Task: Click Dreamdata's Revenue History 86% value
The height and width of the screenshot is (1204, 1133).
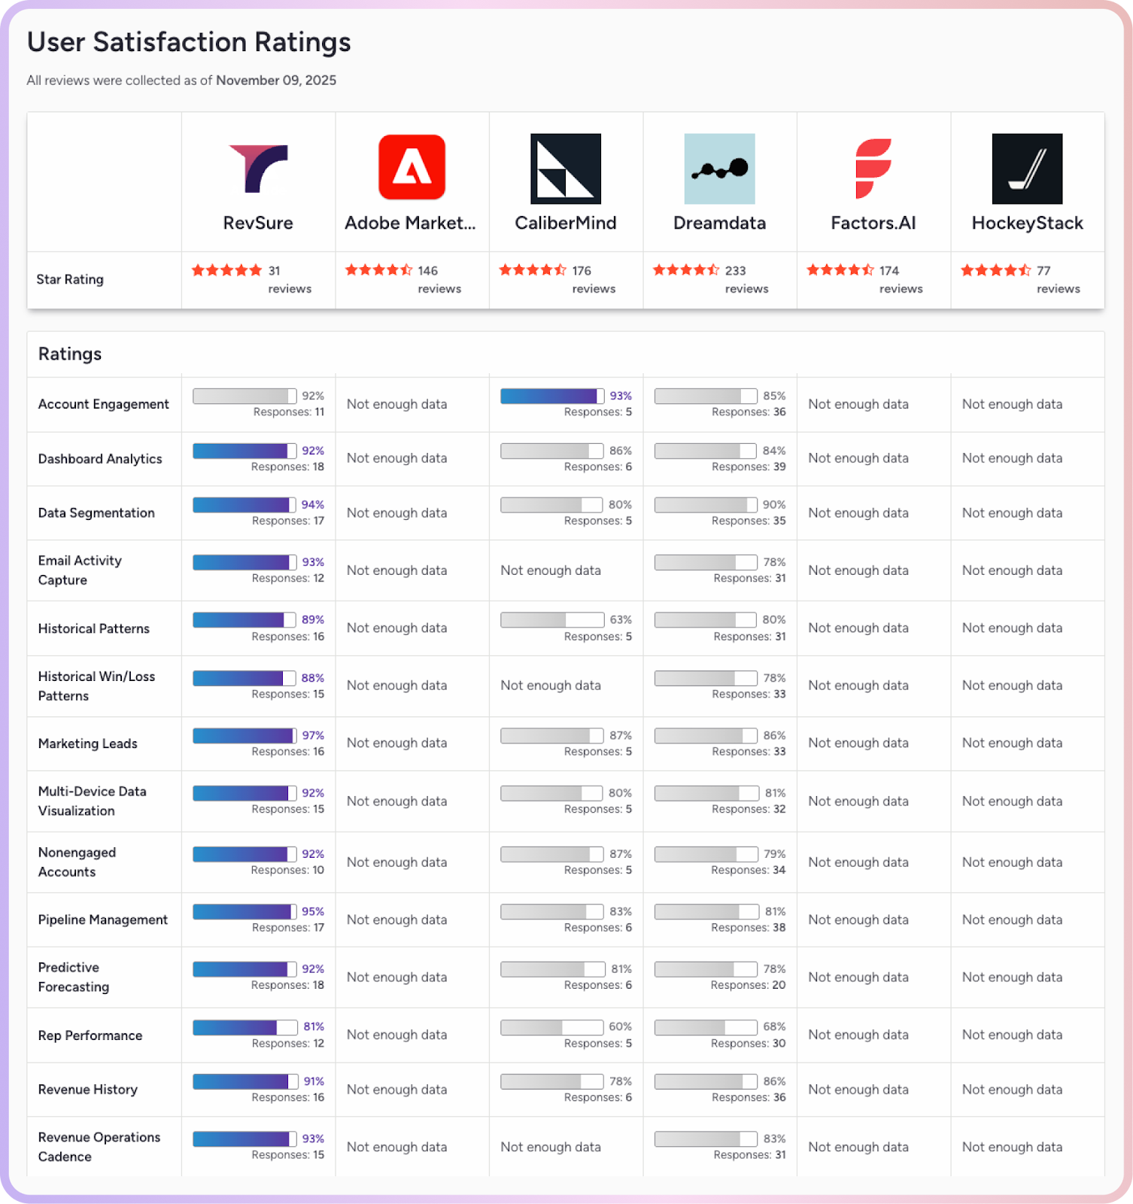Action: coord(774,1081)
